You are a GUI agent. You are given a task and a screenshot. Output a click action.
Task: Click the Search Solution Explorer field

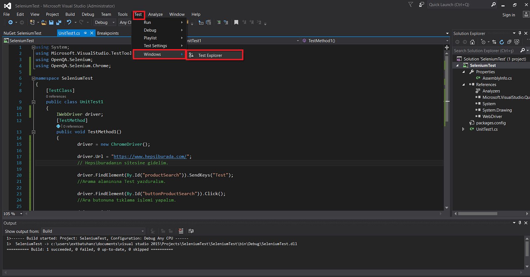tap(486, 50)
